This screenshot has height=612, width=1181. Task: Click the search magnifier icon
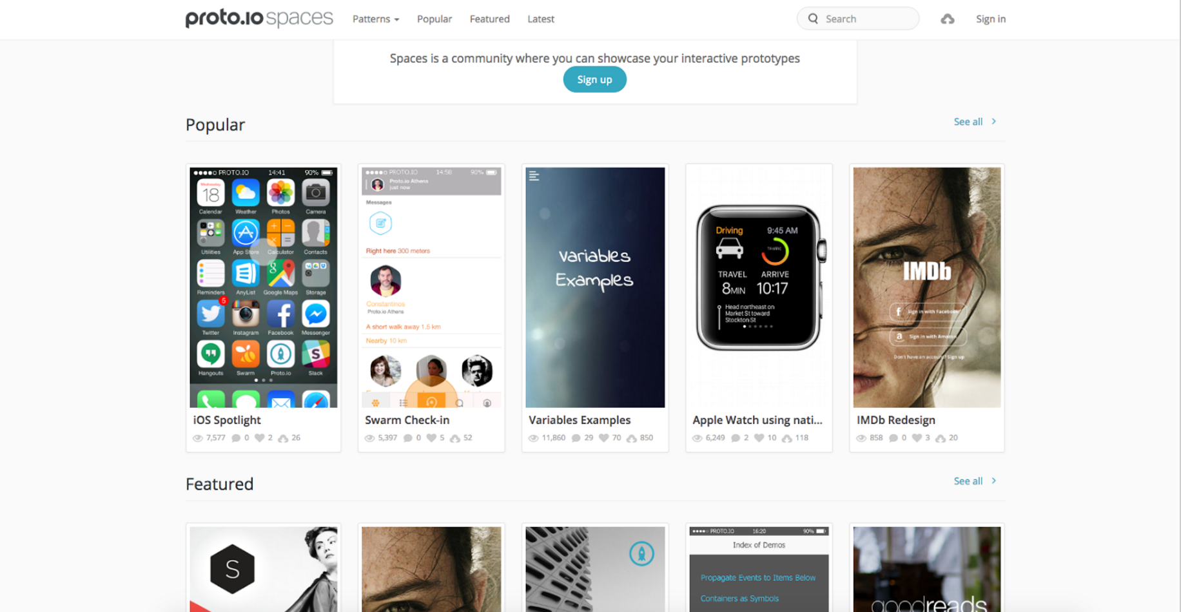(x=813, y=19)
